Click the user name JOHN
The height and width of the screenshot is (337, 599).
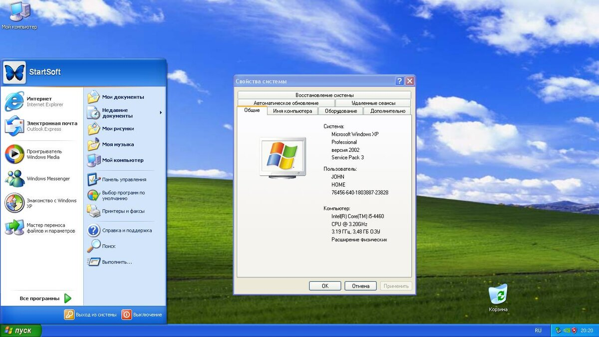click(x=338, y=177)
